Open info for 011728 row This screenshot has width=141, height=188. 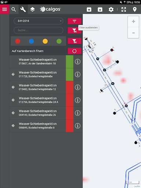77,75
